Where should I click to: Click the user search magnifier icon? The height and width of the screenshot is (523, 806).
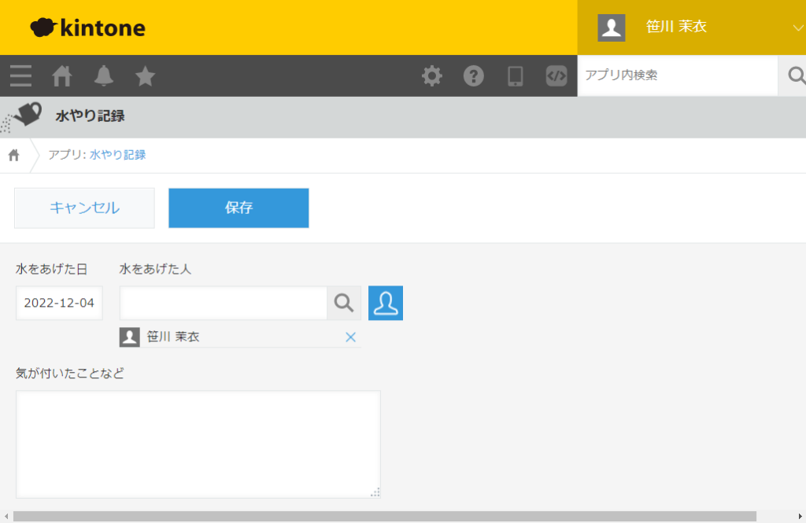[x=344, y=303]
